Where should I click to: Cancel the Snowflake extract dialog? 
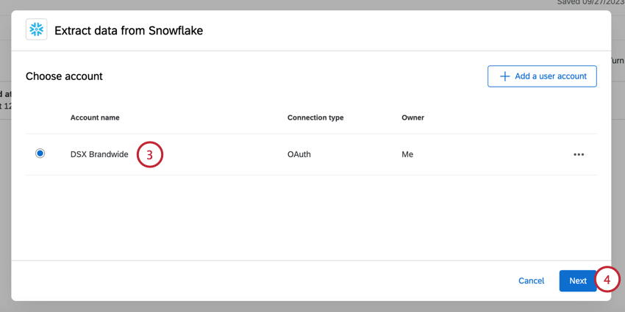coord(531,280)
